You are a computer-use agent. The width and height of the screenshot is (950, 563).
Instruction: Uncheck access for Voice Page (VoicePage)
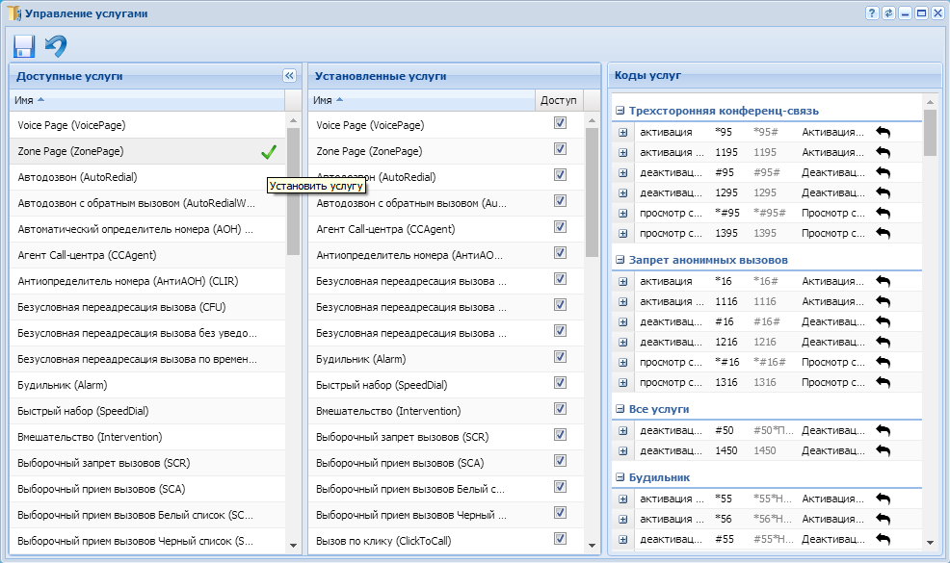coord(560,123)
